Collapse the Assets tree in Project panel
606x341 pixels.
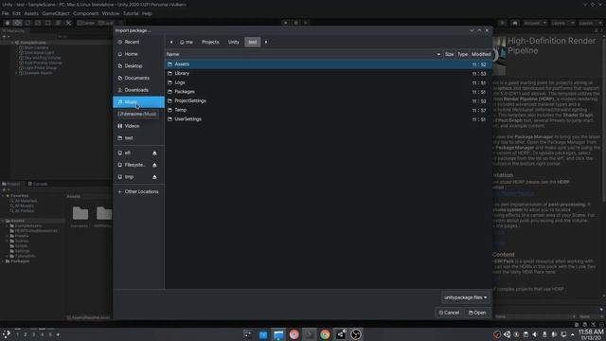click(3, 221)
